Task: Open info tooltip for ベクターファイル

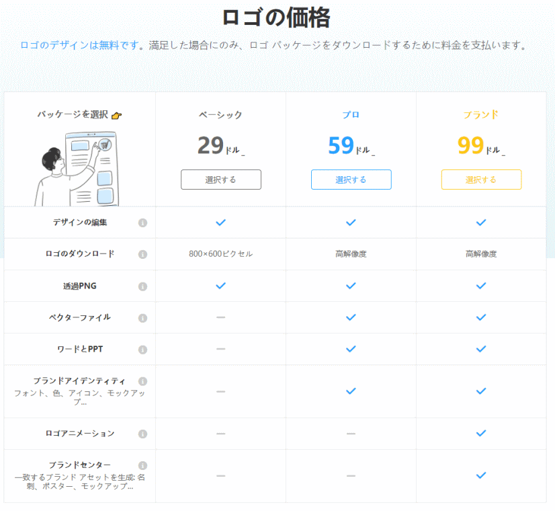Action: [142, 318]
